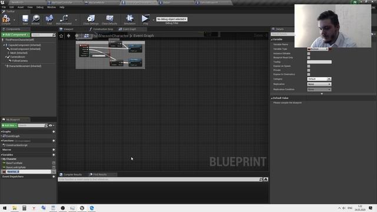This screenshot has height=212, width=377.
Task: Add a new function with Functions plus icon
Action: pyautogui.click(x=54, y=141)
